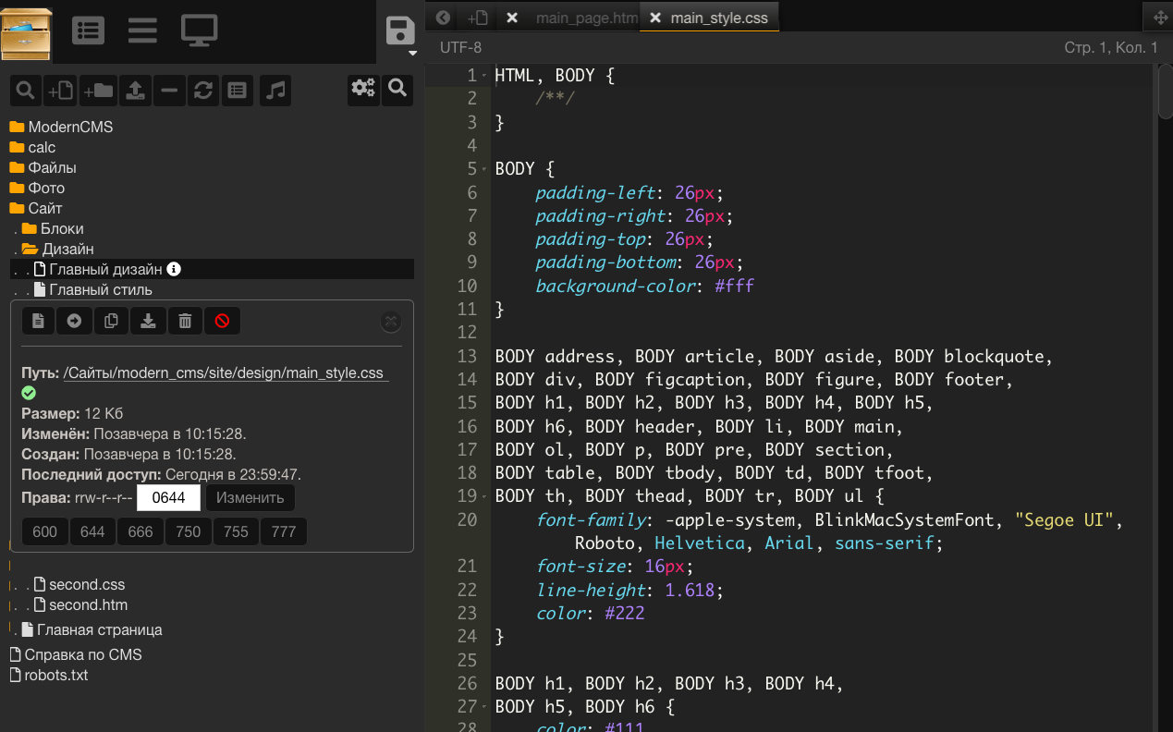Click the monitor display icon in top bar
The image size is (1173, 732).
(x=199, y=30)
